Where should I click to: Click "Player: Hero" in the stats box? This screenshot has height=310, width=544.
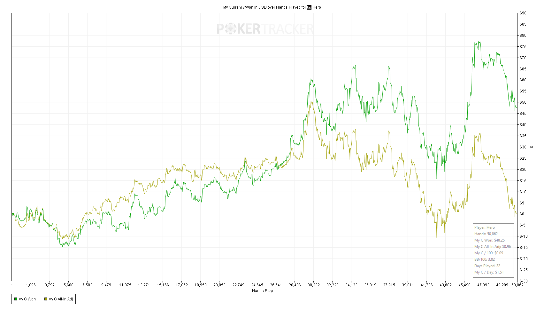coord(485,227)
